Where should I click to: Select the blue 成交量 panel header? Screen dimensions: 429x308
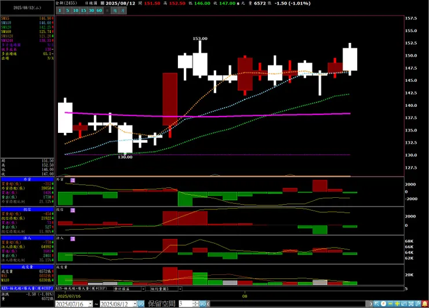pos(27,267)
